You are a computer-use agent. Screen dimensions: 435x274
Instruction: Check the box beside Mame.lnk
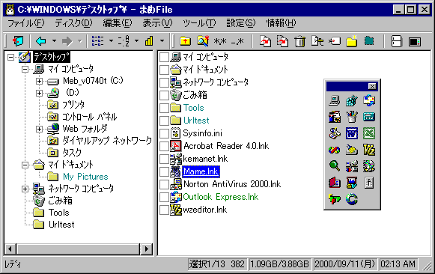pyautogui.click(x=165, y=171)
